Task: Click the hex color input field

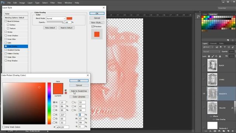Action: pos(62,127)
